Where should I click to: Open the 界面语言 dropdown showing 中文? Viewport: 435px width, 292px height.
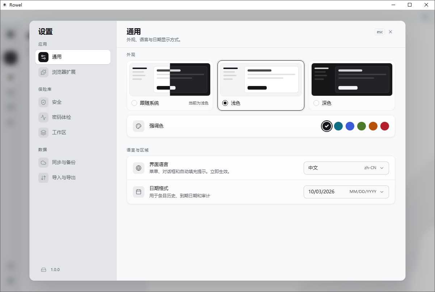pyautogui.click(x=346, y=168)
